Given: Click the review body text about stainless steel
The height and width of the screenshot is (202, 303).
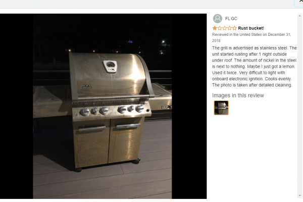Looking at the screenshot, I should (x=255, y=67).
